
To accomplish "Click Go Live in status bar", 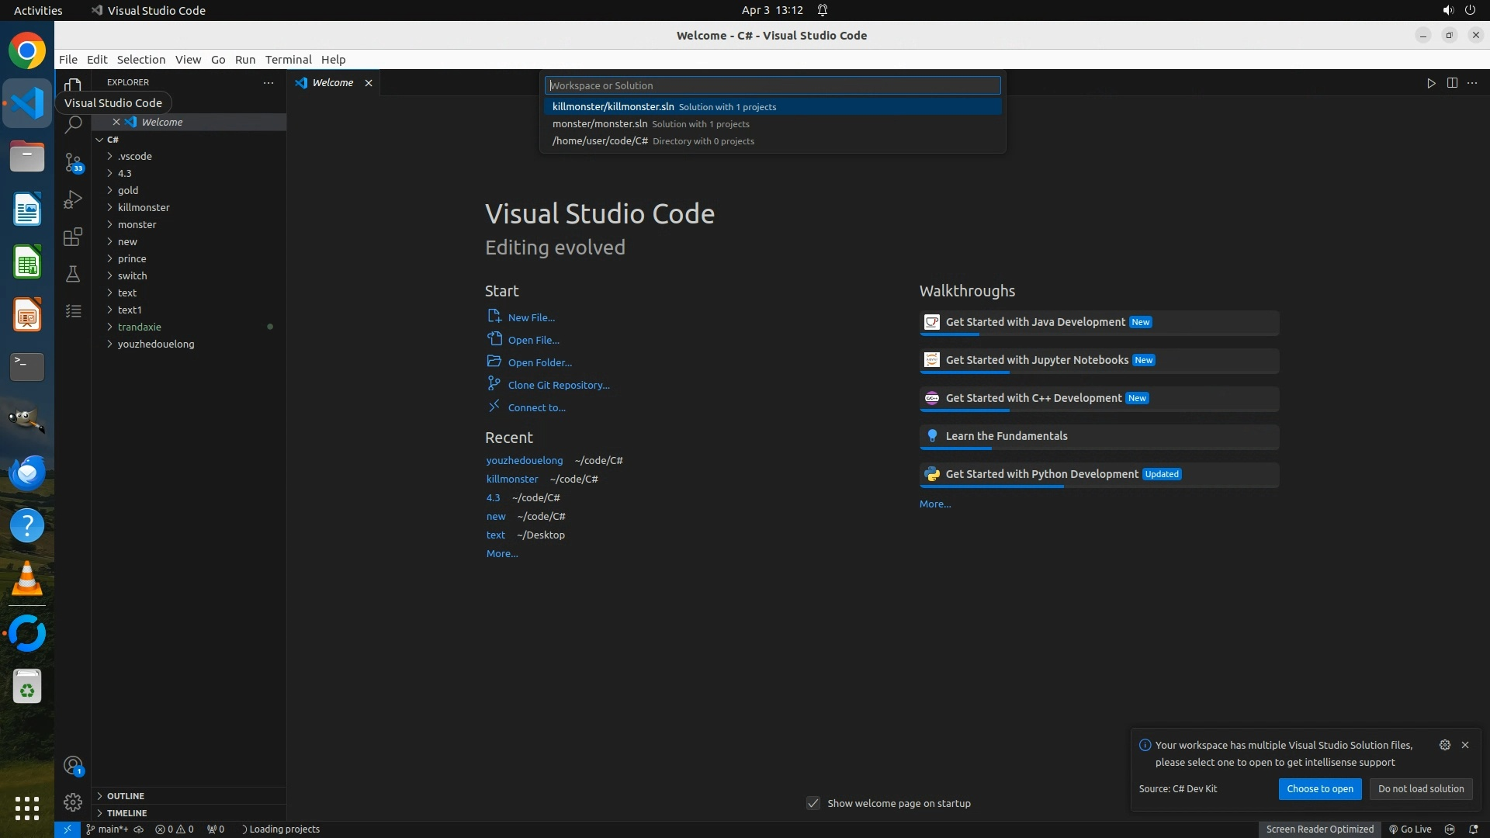I will pos(1411,829).
